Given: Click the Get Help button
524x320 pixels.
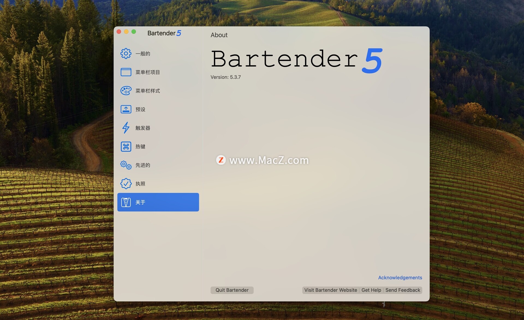Looking at the screenshot, I should pyautogui.click(x=371, y=290).
